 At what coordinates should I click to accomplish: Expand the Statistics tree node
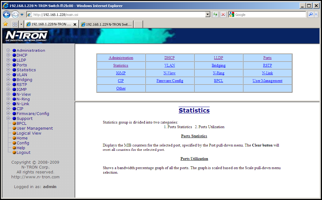(x=8, y=70)
